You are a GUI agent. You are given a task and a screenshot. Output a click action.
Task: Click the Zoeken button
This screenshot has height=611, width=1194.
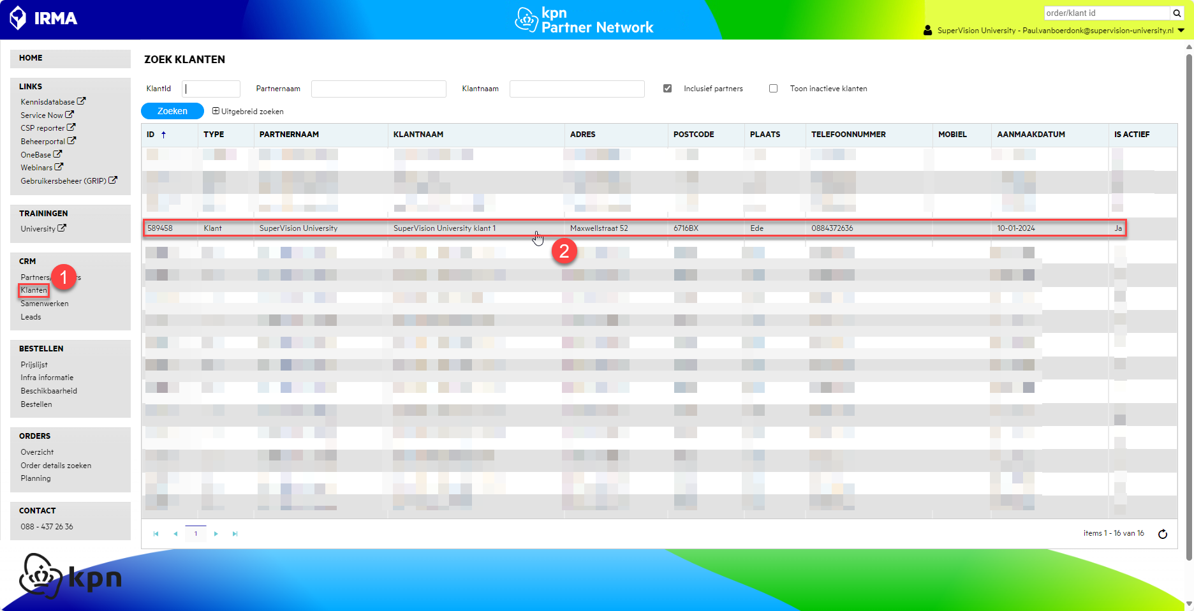tap(172, 111)
